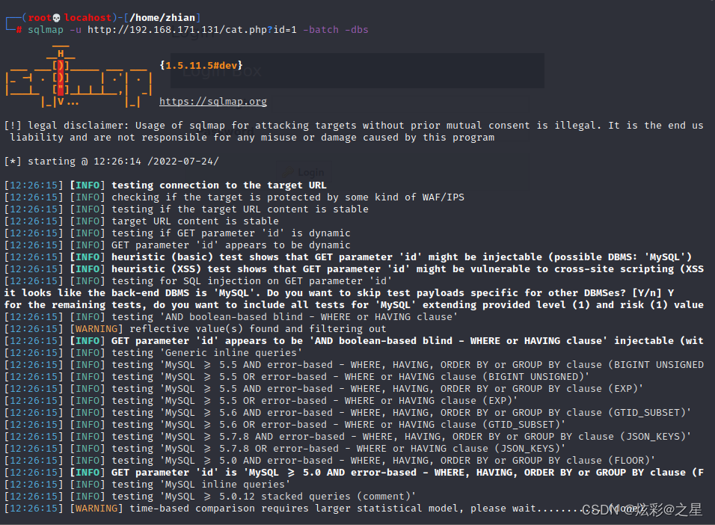Click the target URL http://192.168.171.131/cat.php?id=1

[x=192, y=30]
